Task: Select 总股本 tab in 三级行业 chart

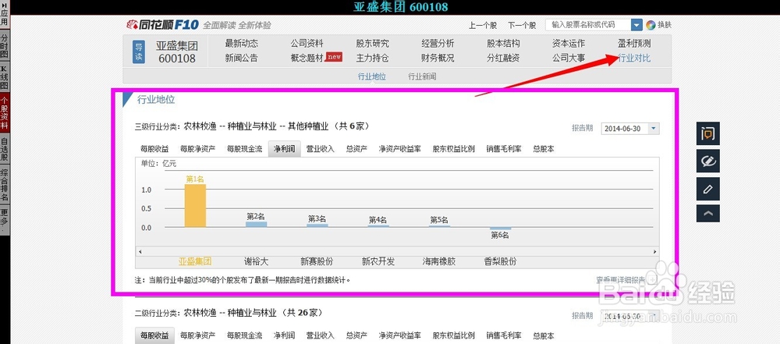Action: point(543,148)
